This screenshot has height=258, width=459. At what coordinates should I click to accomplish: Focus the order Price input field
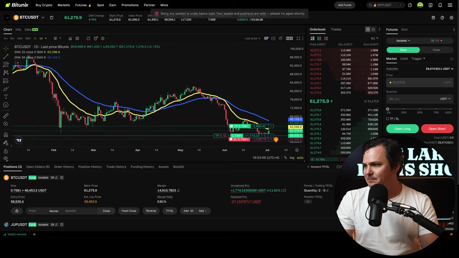(420, 82)
